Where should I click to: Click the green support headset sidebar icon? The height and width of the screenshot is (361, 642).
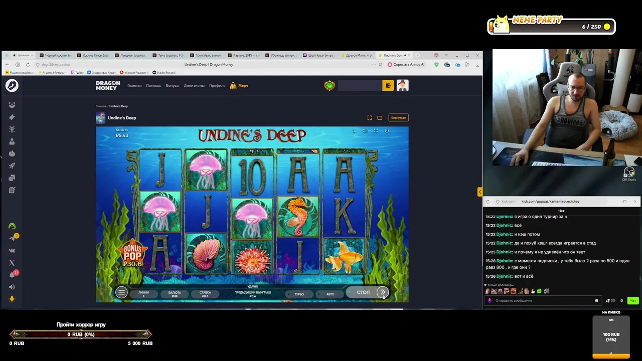12,226
